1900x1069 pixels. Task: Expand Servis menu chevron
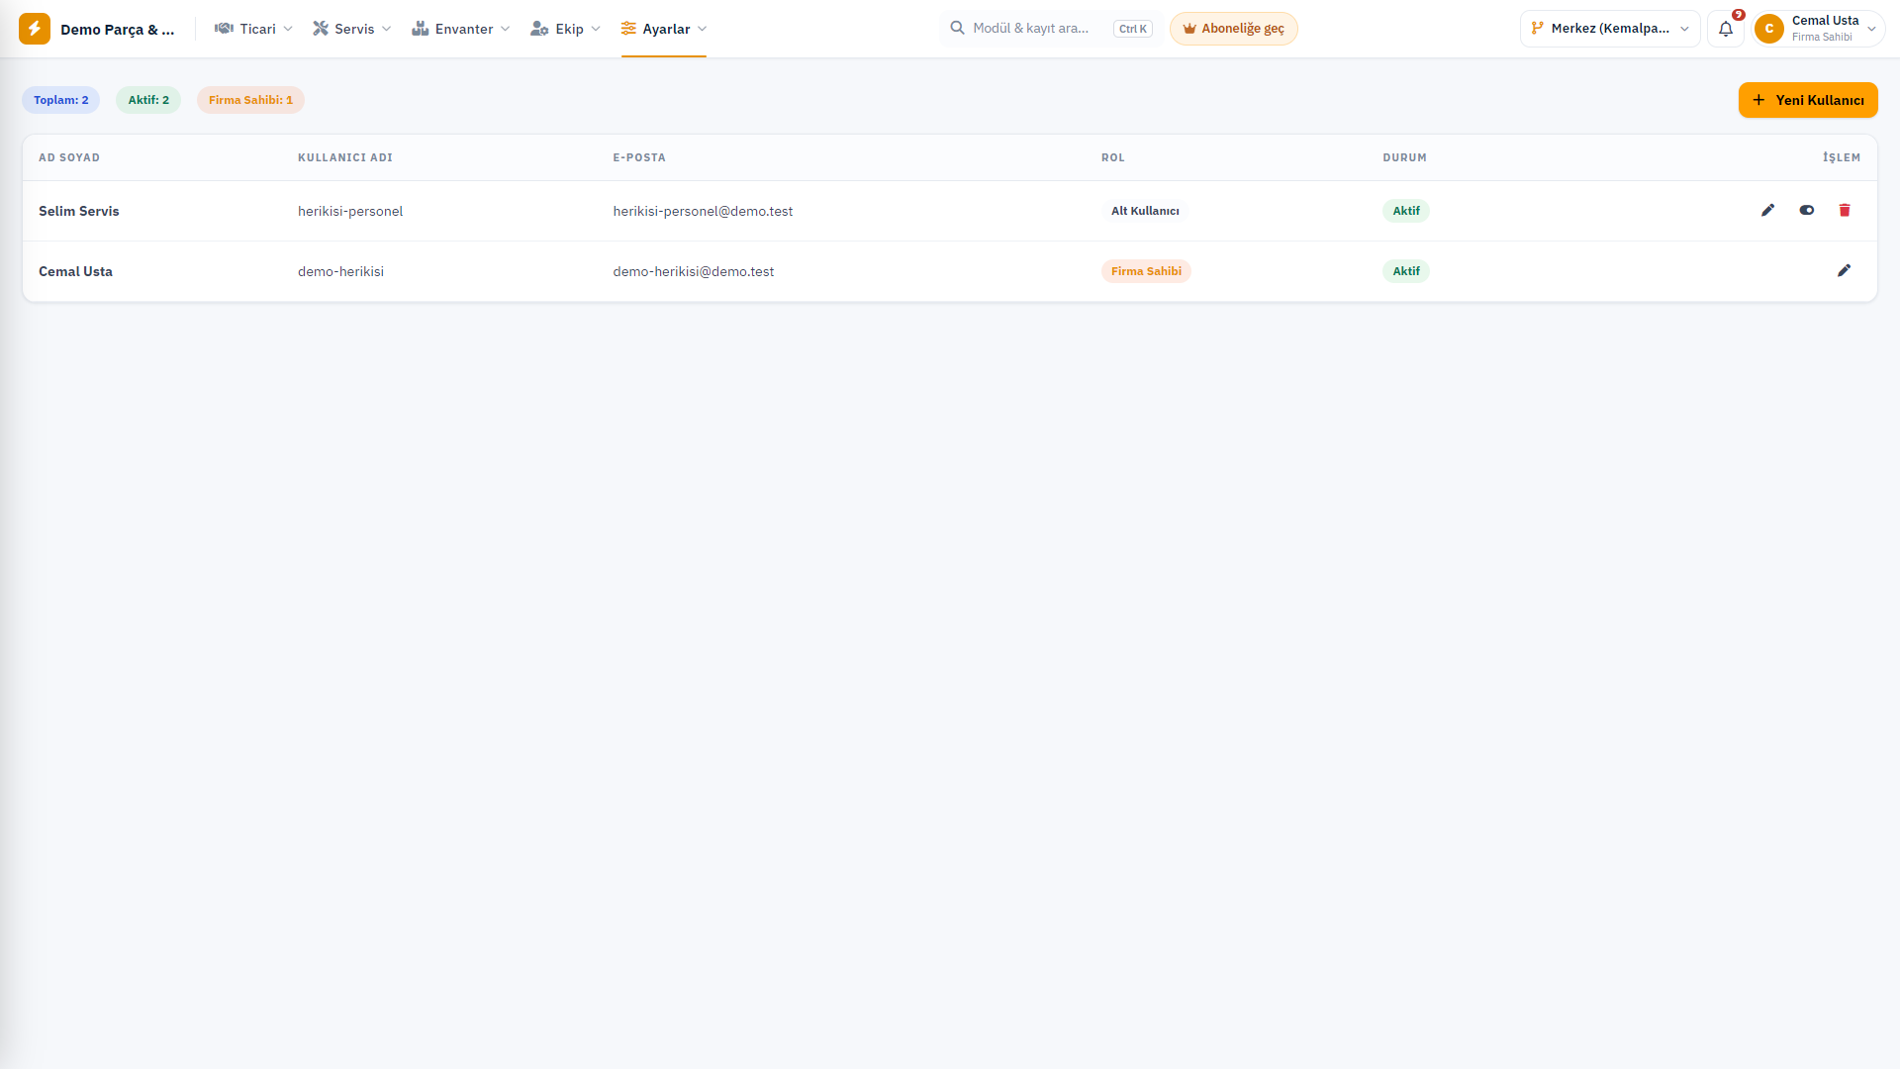[387, 29]
